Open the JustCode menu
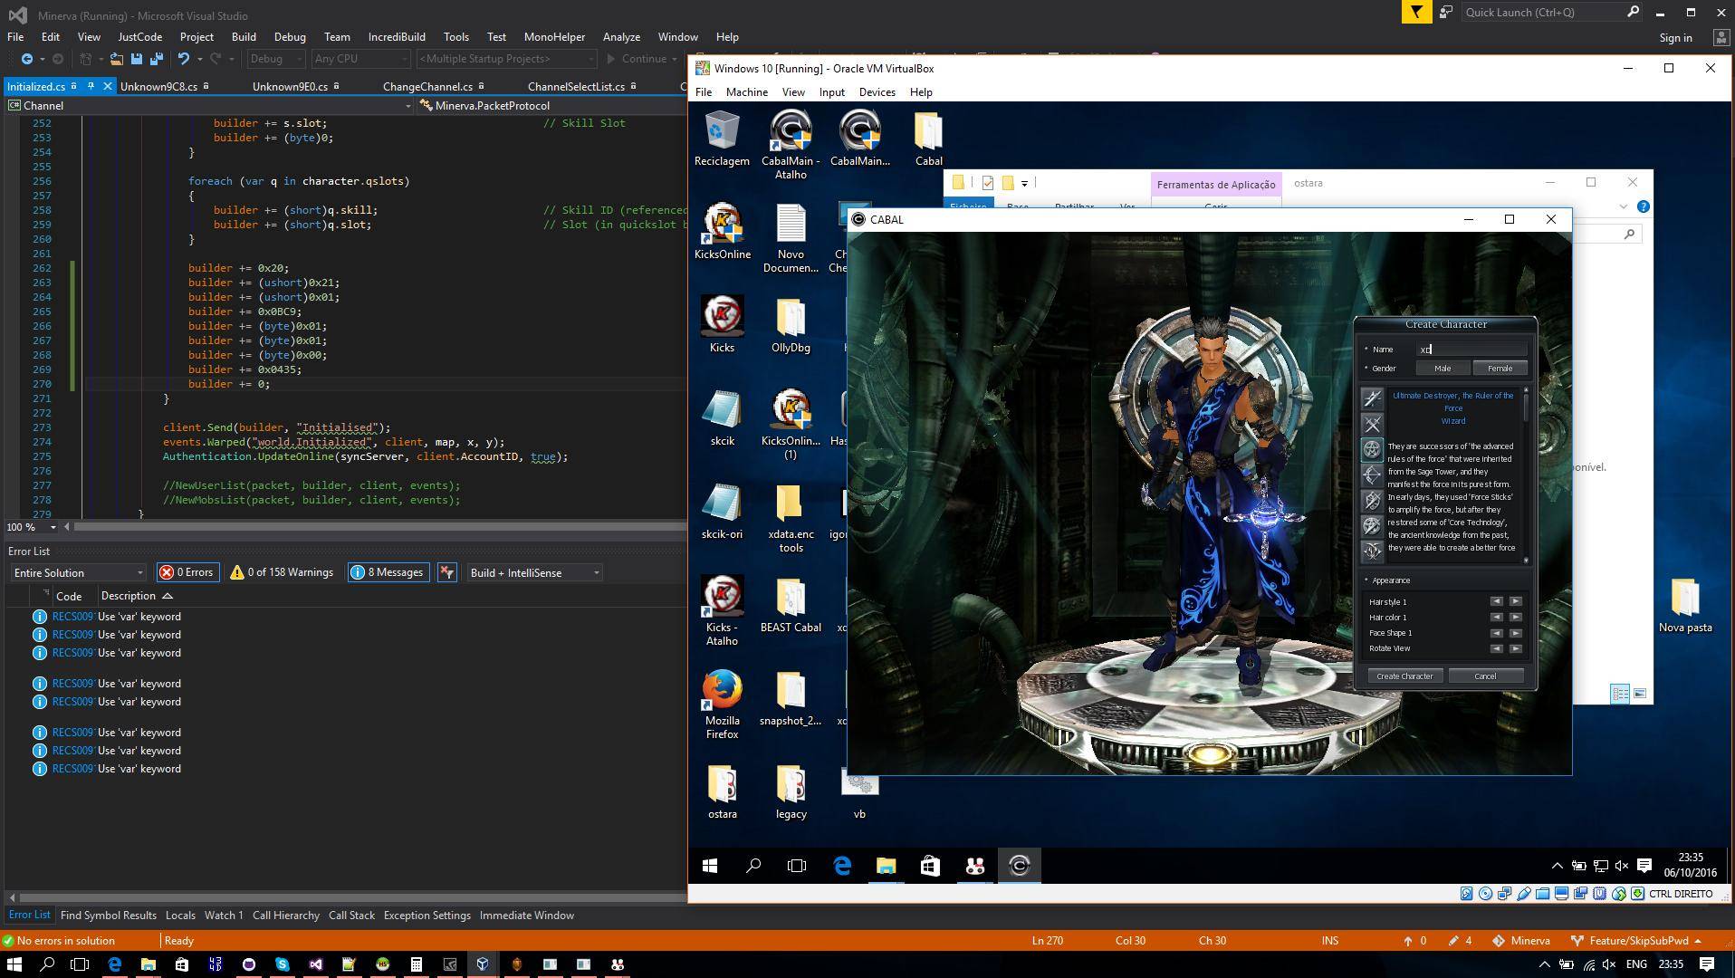 139,37
